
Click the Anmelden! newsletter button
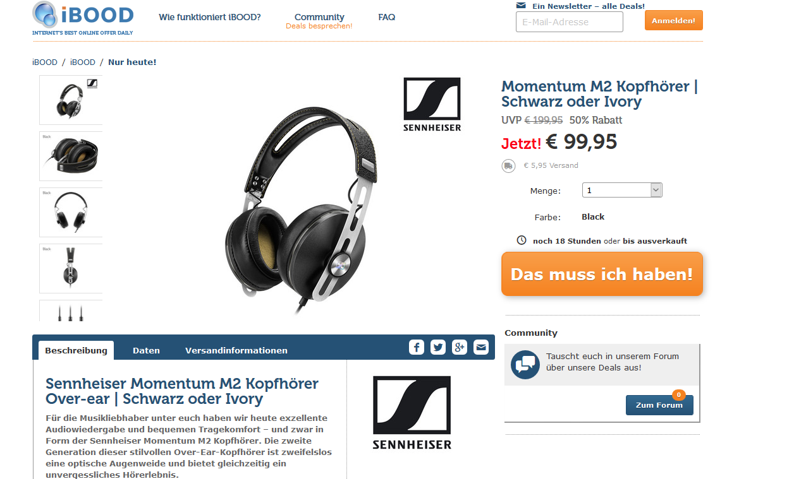pyautogui.click(x=673, y=20)
